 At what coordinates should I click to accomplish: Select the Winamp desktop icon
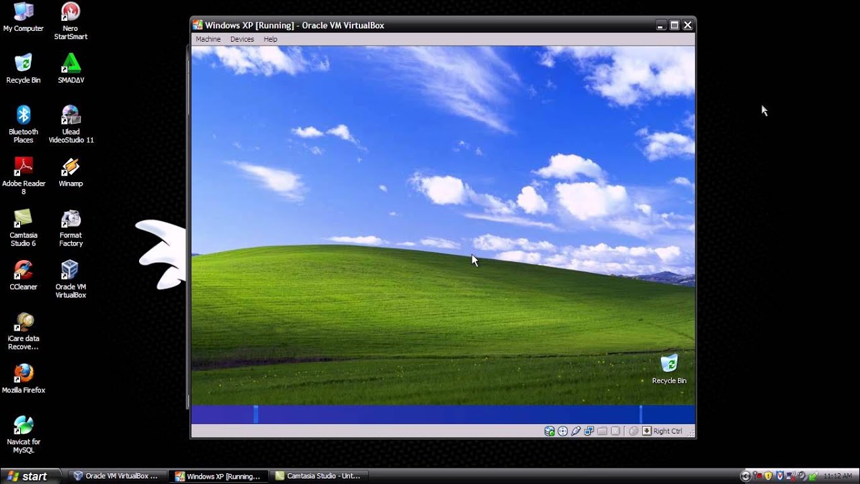click(x=71, y=172)
